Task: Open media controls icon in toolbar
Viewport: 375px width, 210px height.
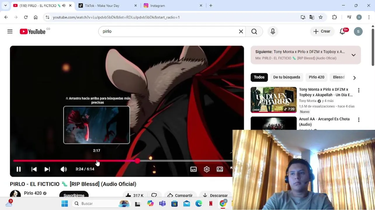Action: click(x=349, y=17)
